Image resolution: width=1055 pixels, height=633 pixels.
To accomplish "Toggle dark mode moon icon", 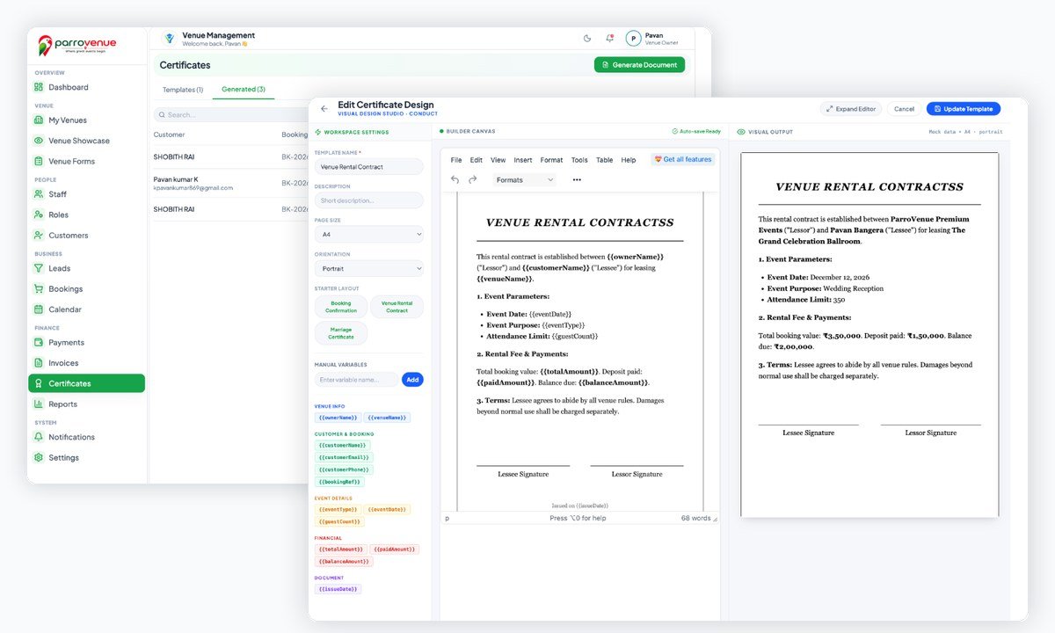I will pyautogui.click(x=587, y=39).
